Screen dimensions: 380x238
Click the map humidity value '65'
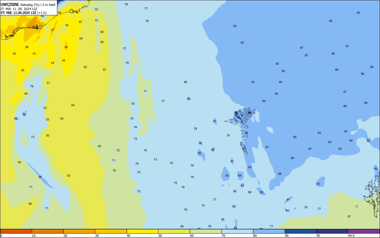[99, 146]
